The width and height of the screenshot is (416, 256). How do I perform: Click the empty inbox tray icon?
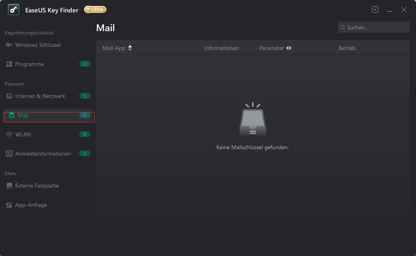[x=253, y=119]
